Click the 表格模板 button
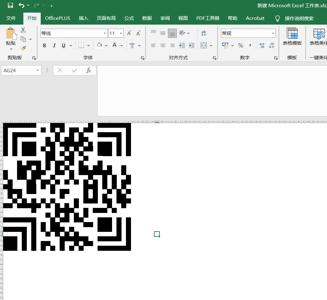This screenshot has width=327, height=300. click(x=292, y=37)
